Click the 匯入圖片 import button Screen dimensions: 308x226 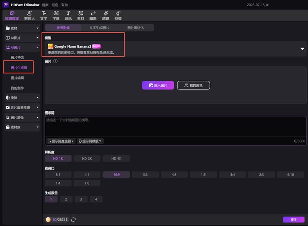tap(158, 85)
